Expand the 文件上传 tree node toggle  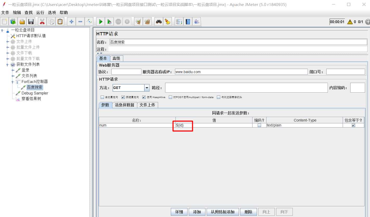(x=8, y=42)
